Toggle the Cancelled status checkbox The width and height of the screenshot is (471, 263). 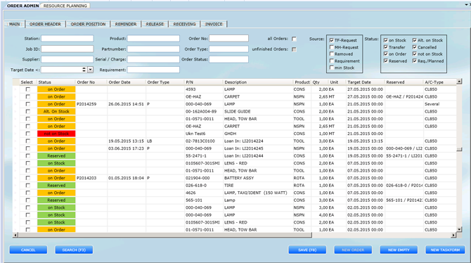point(415,47)
